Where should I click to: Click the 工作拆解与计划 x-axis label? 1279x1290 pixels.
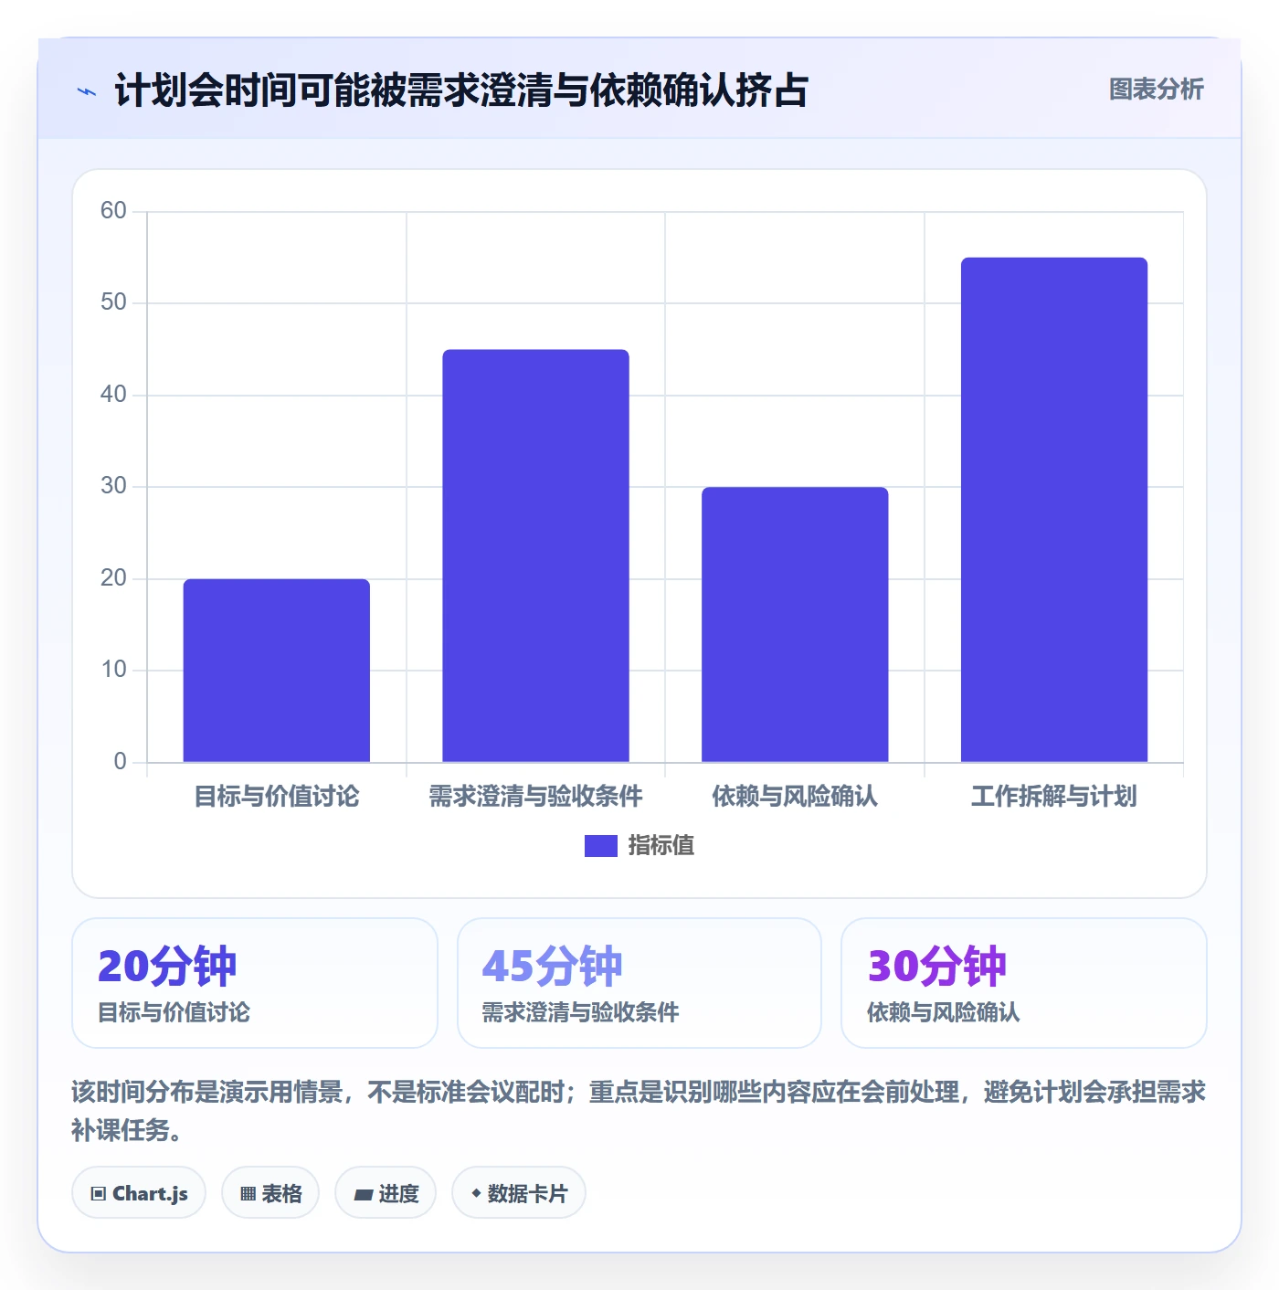coord(1054,797)
